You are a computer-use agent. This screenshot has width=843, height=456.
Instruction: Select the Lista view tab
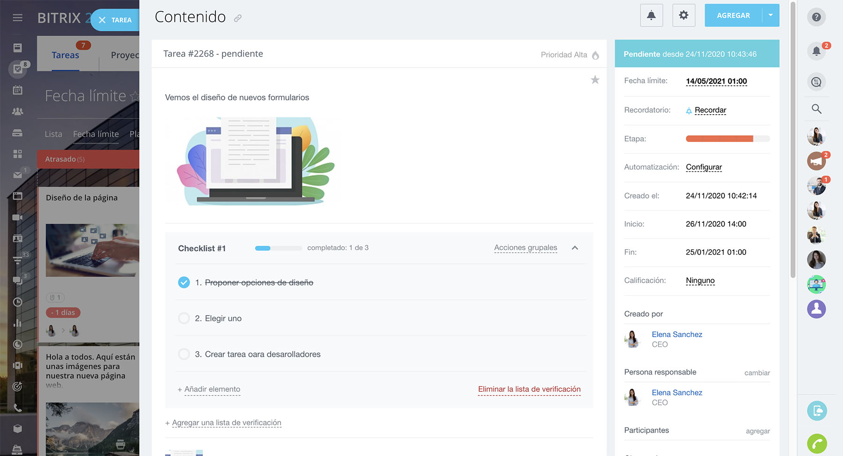[x=53, y=134]
